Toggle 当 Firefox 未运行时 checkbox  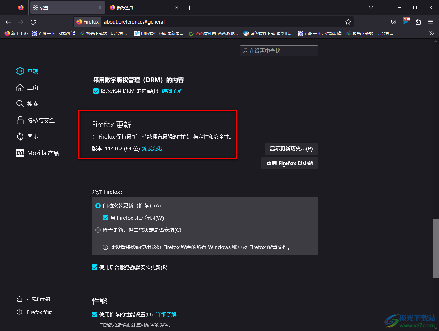[105, 218]
